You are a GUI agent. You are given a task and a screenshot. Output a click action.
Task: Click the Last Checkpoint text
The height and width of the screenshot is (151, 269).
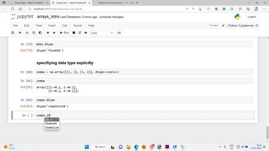(x=79, y=17)
